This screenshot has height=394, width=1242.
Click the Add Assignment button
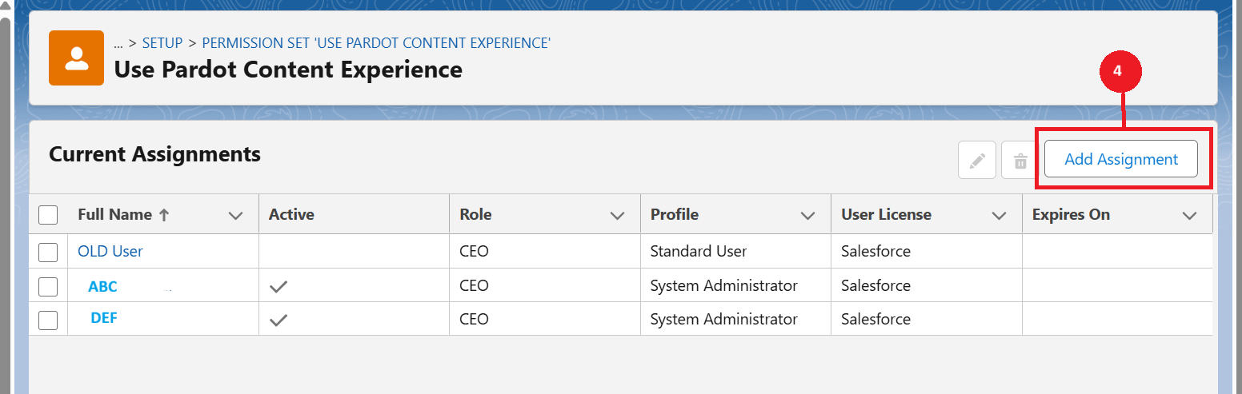(1120, 159)
